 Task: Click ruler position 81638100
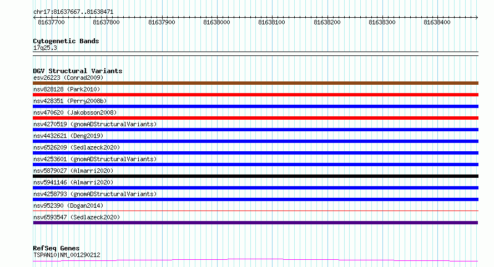(x=271, y=22)
